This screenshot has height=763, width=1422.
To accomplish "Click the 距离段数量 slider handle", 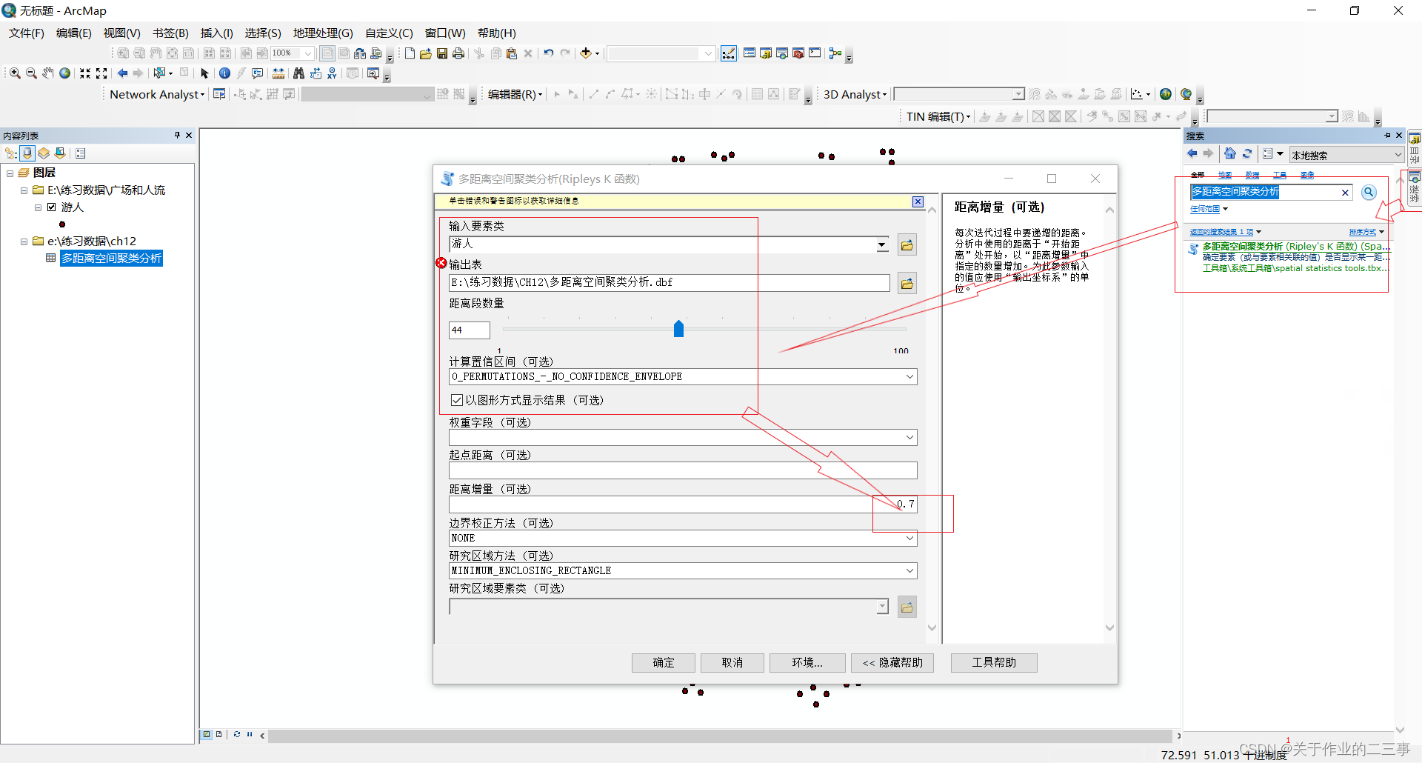I will (678, 329).
